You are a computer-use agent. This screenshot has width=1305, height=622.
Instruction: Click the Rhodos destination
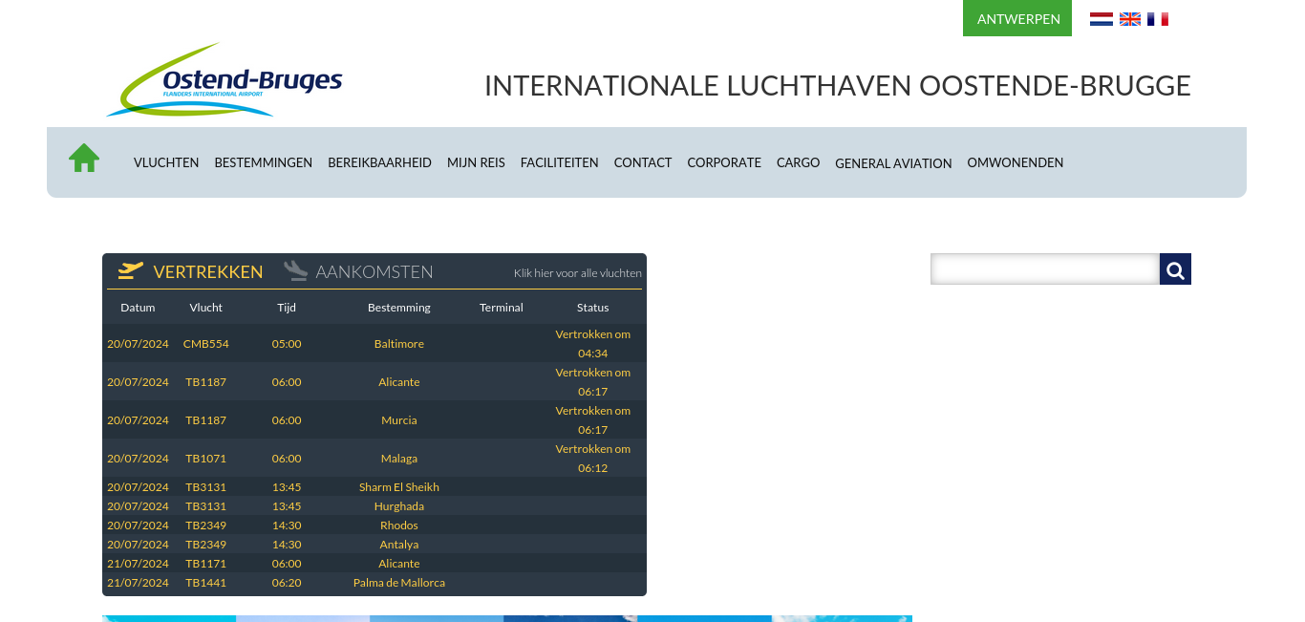399,525
